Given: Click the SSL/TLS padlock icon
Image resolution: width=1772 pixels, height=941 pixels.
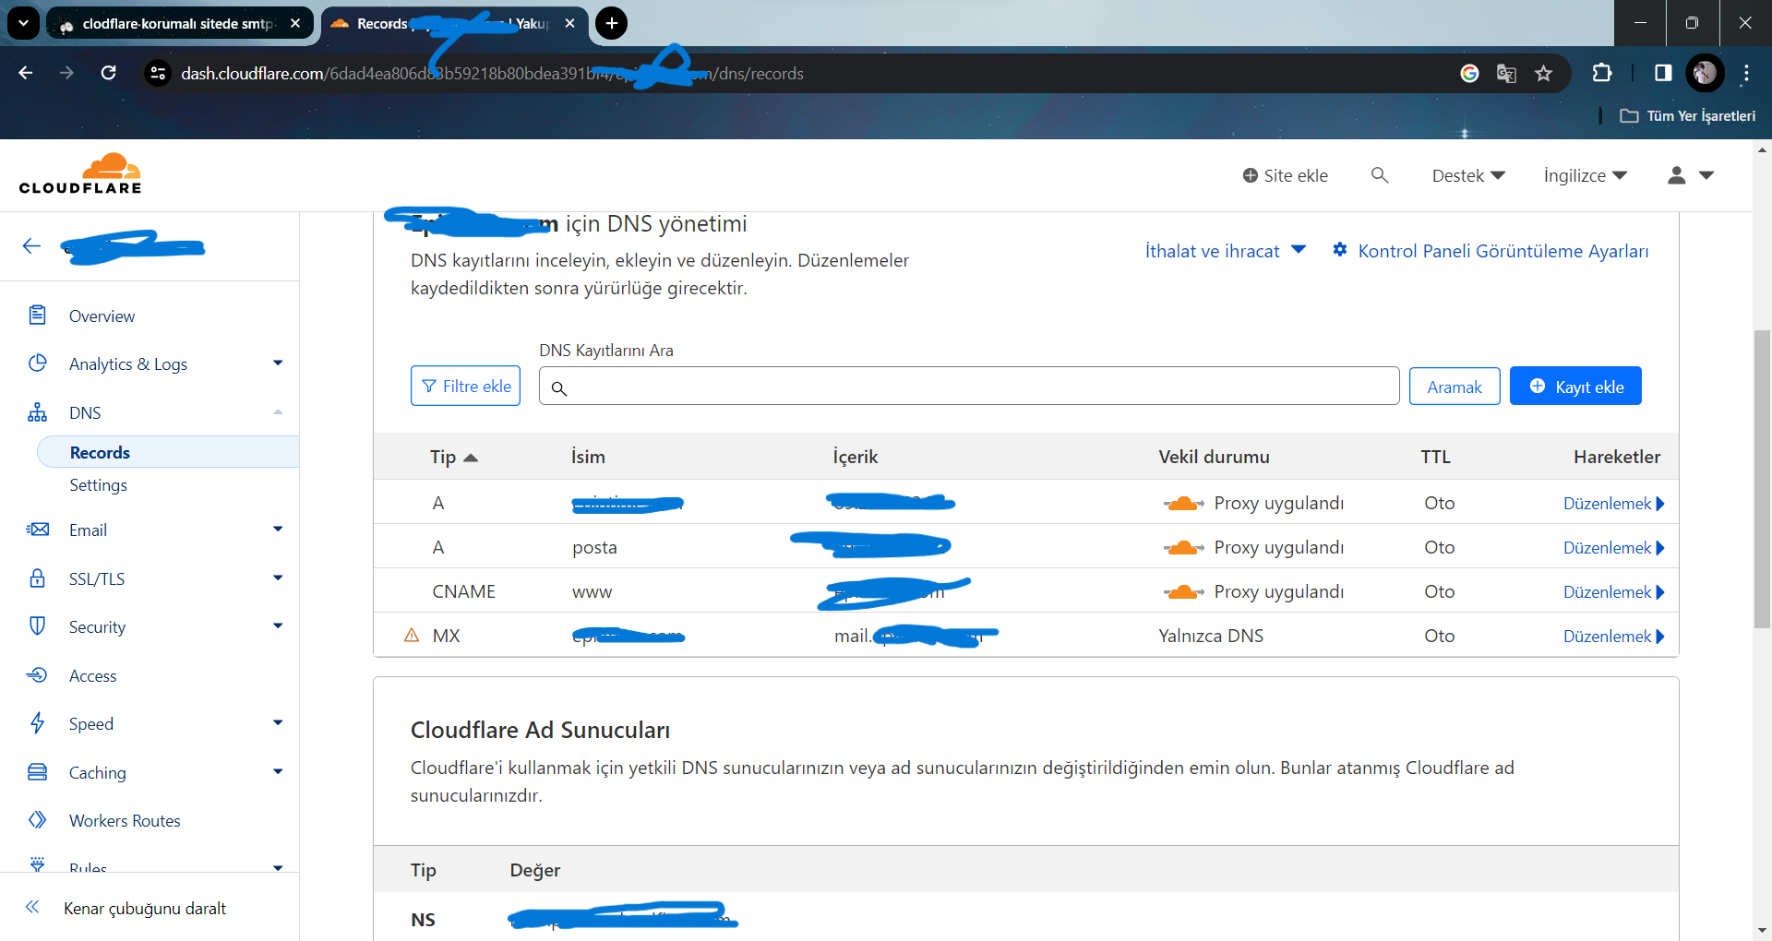Looking at the screenshot, I should [37, 578].
